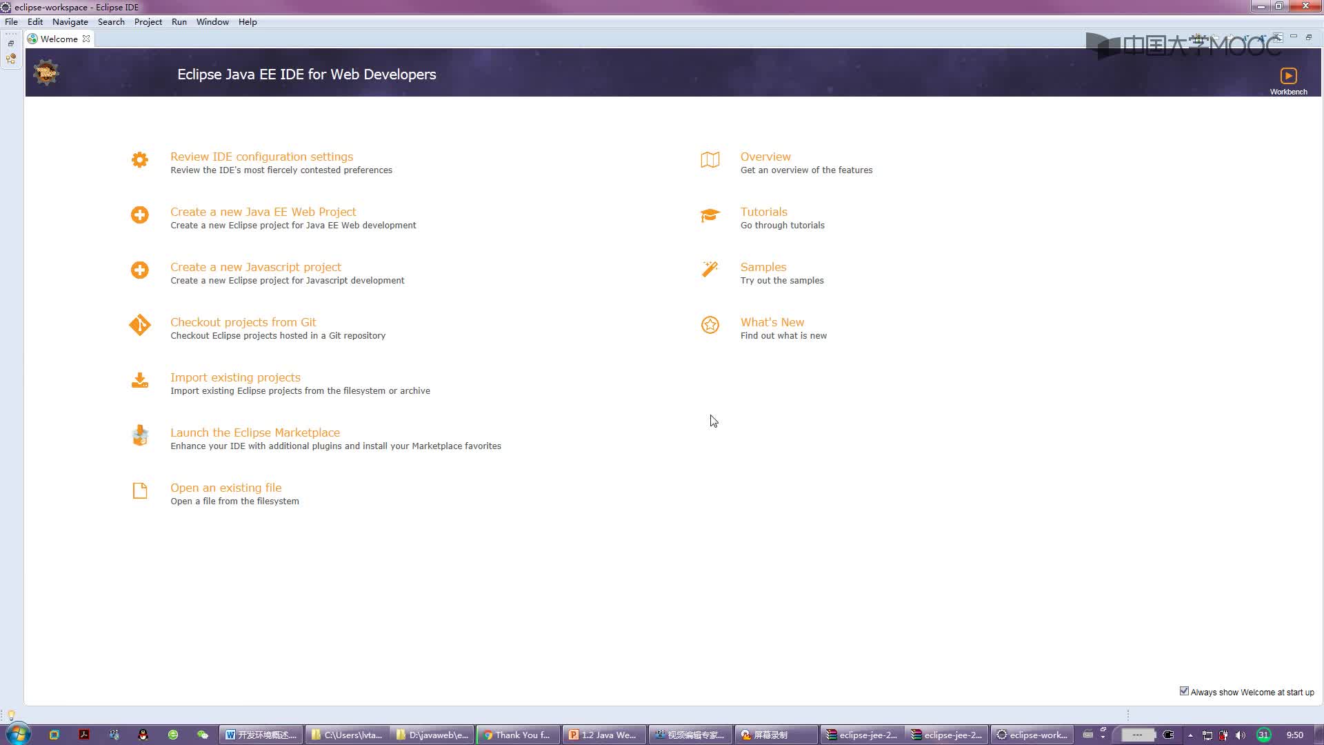Click the Review IDE configuration gear icon
Viewport: 1324px width, 745px height.
point(139,160)
